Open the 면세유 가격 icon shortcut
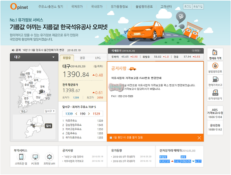Screen dimensions: 231x175 click(215, 54)
